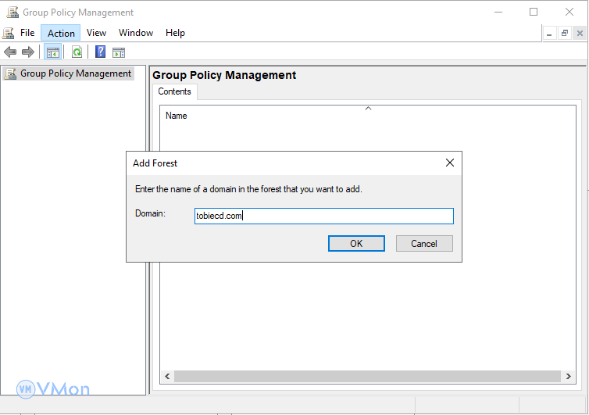The image size is (589, 415).
Task: Restore the inner MDI child window
Action: tap(565, 33)
